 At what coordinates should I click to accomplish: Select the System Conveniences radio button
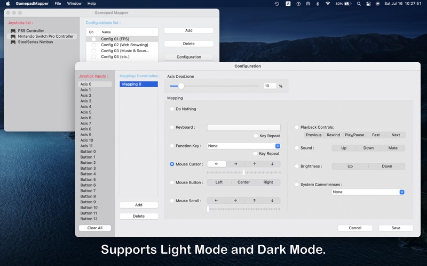tap(297, 184)
